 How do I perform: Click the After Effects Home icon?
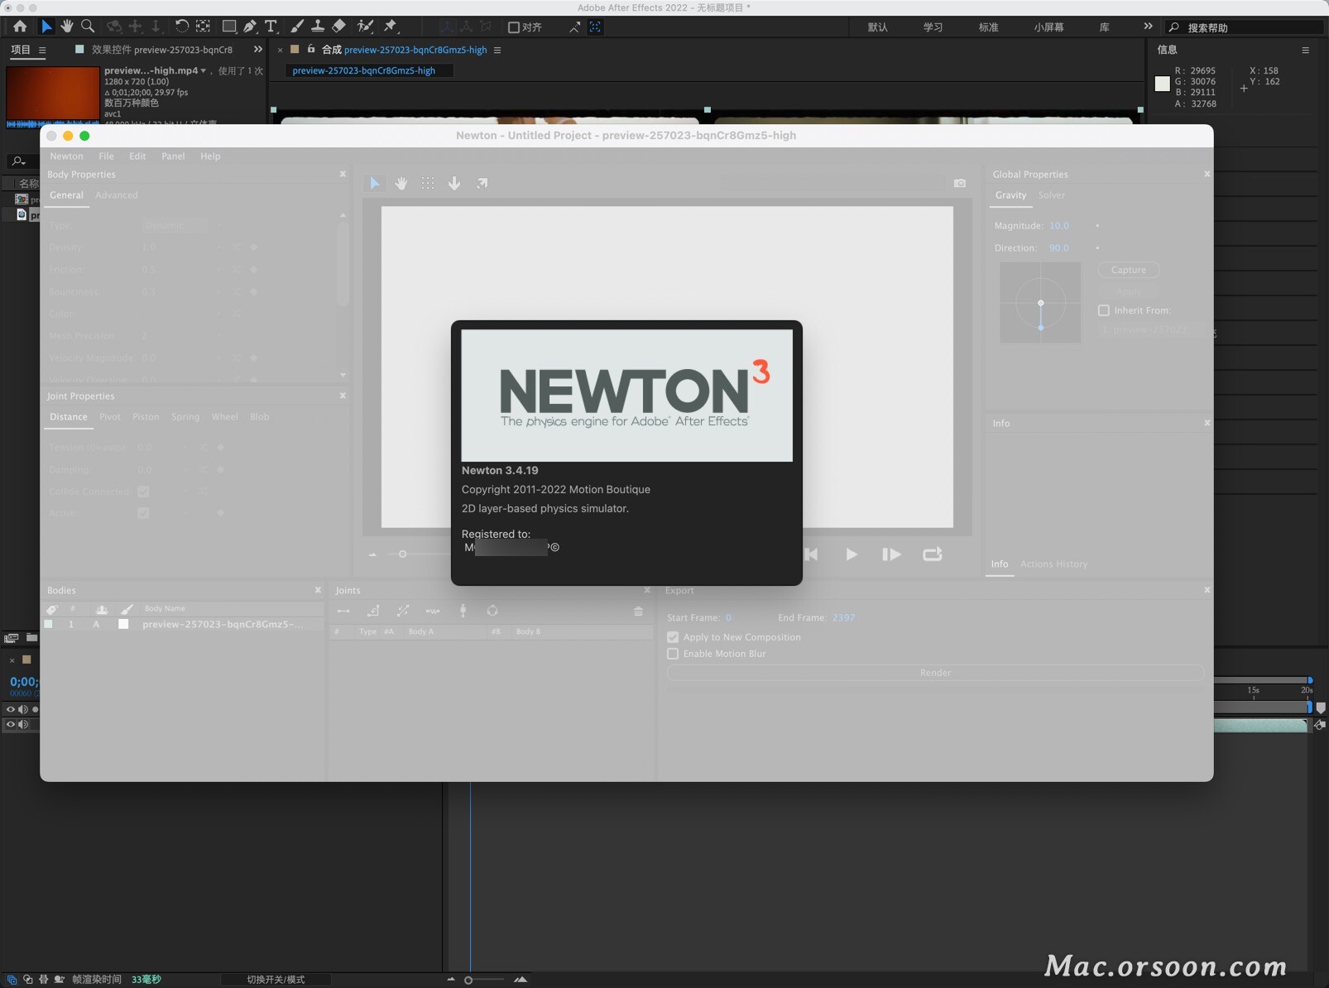(x=20, y=26)
